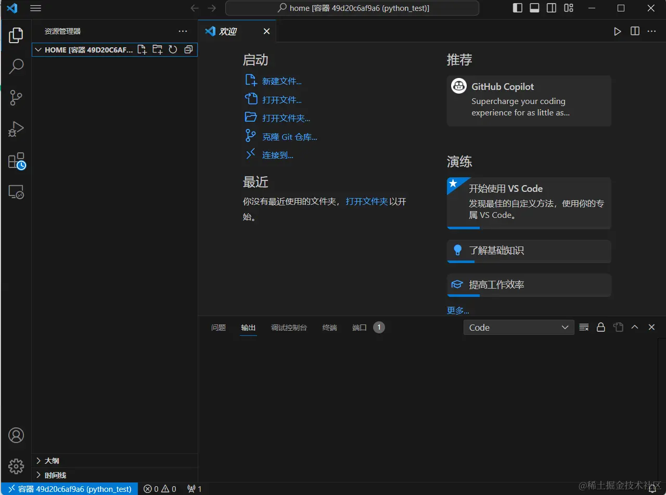Switch to the 调试控制台 panel tab

tap(289, 328)
